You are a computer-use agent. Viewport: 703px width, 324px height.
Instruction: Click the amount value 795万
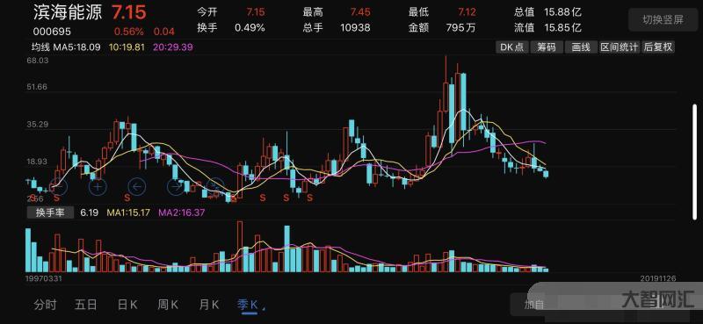tap(461, 28)
